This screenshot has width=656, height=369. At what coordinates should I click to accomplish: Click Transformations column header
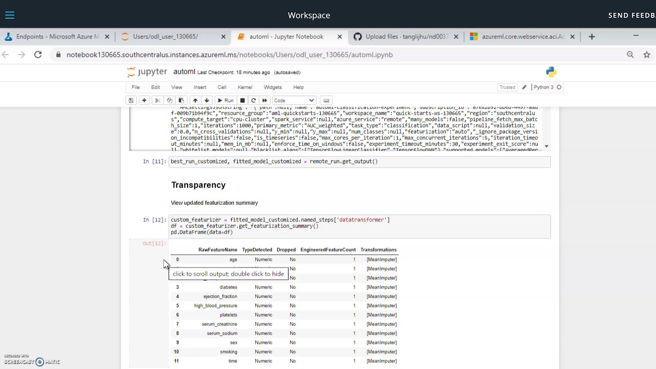pyautogui.click(x=378, y=250)
